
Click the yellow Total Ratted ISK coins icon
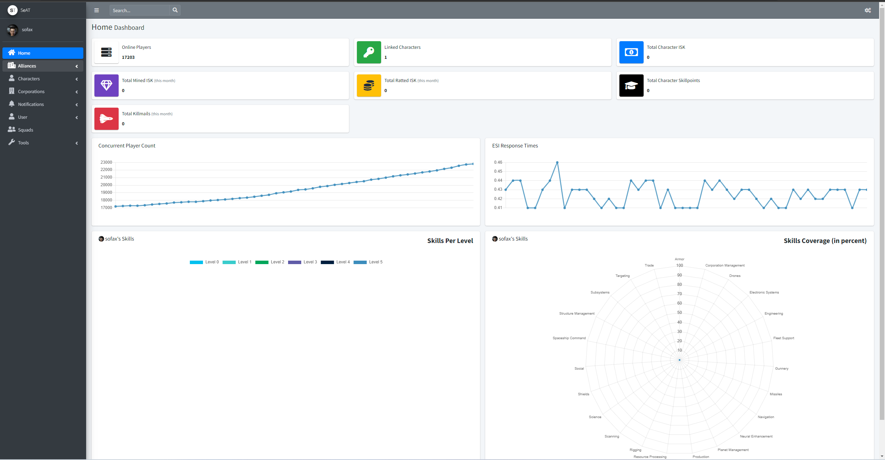369,85
